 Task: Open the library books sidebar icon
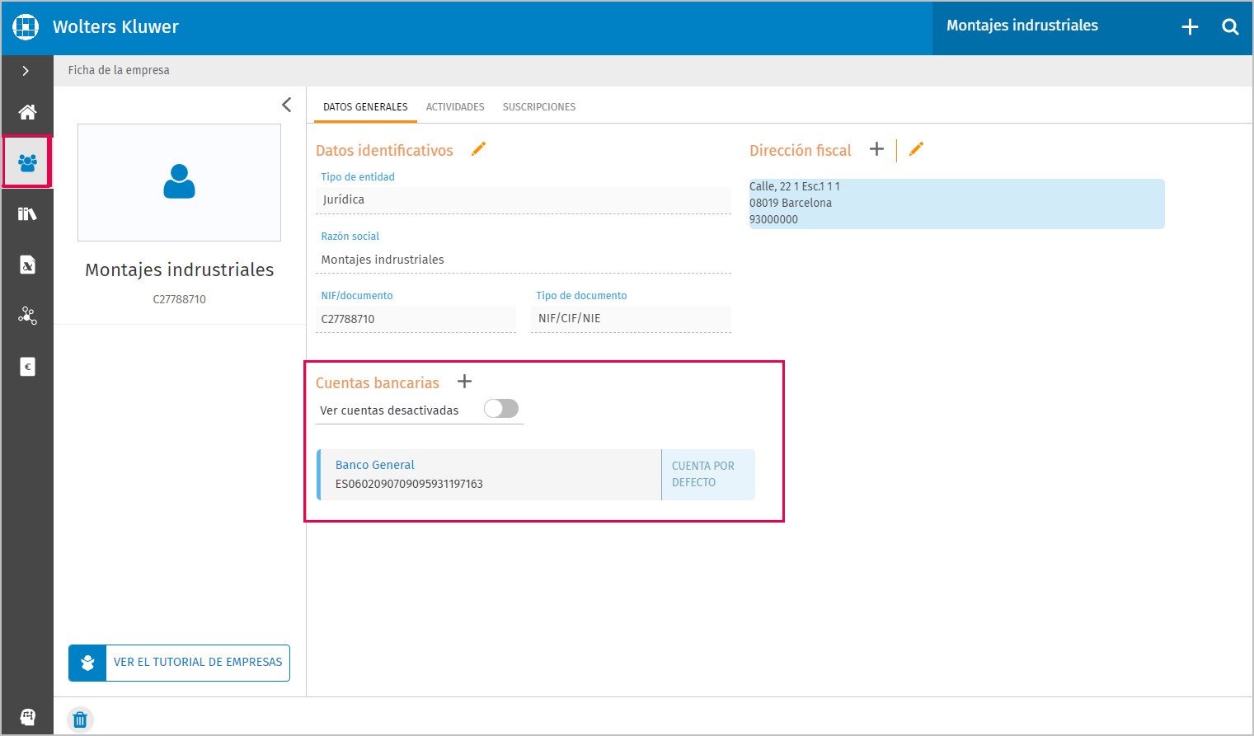(x=27, y=213)
